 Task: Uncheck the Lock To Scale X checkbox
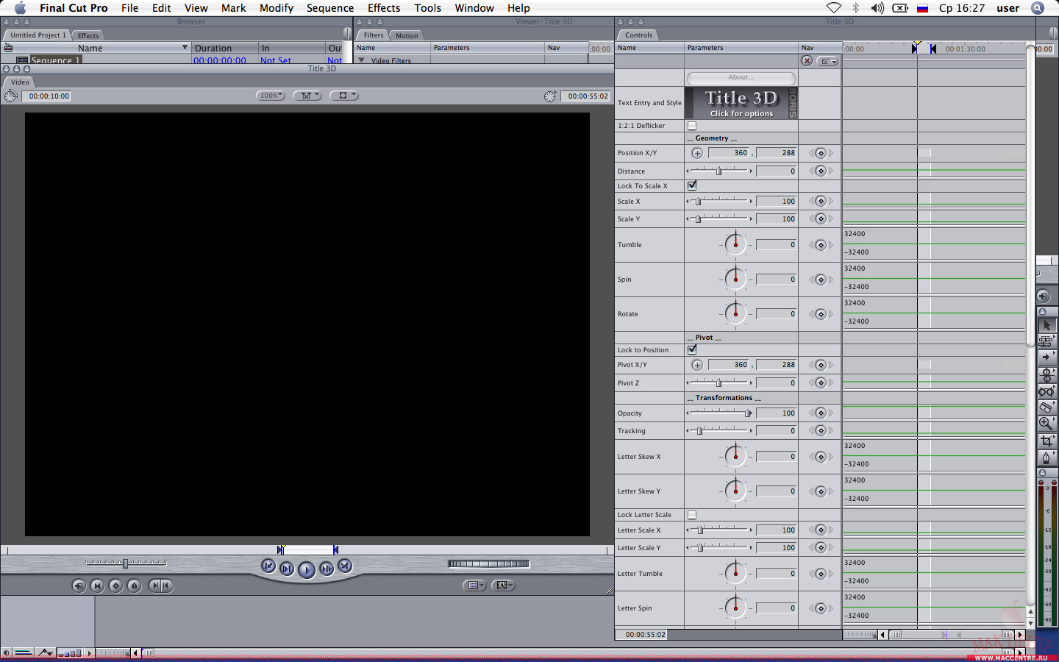[x=692, y=185]
